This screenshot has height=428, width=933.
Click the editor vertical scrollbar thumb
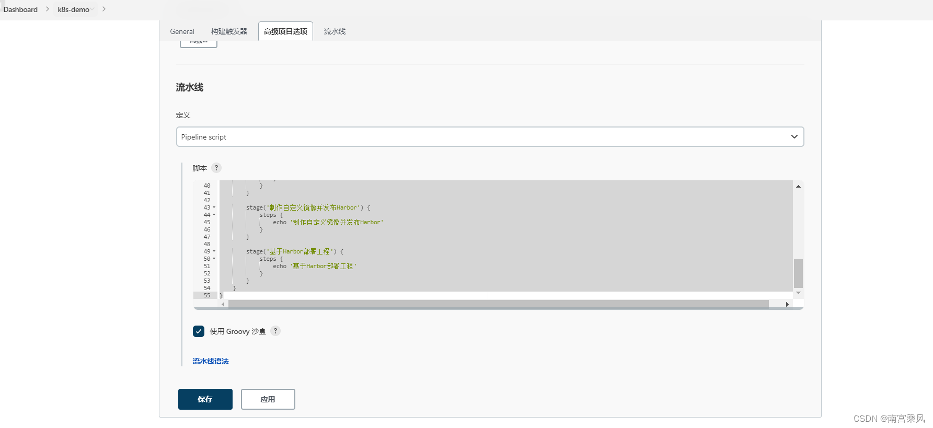pyautogui.click(x=798, y=273)
